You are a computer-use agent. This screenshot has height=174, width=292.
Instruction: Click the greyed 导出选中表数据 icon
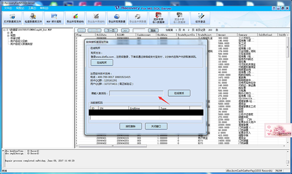pos(138,18)
